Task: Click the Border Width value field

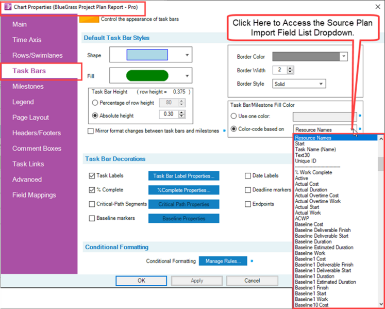Action: [x=280, y=70]
